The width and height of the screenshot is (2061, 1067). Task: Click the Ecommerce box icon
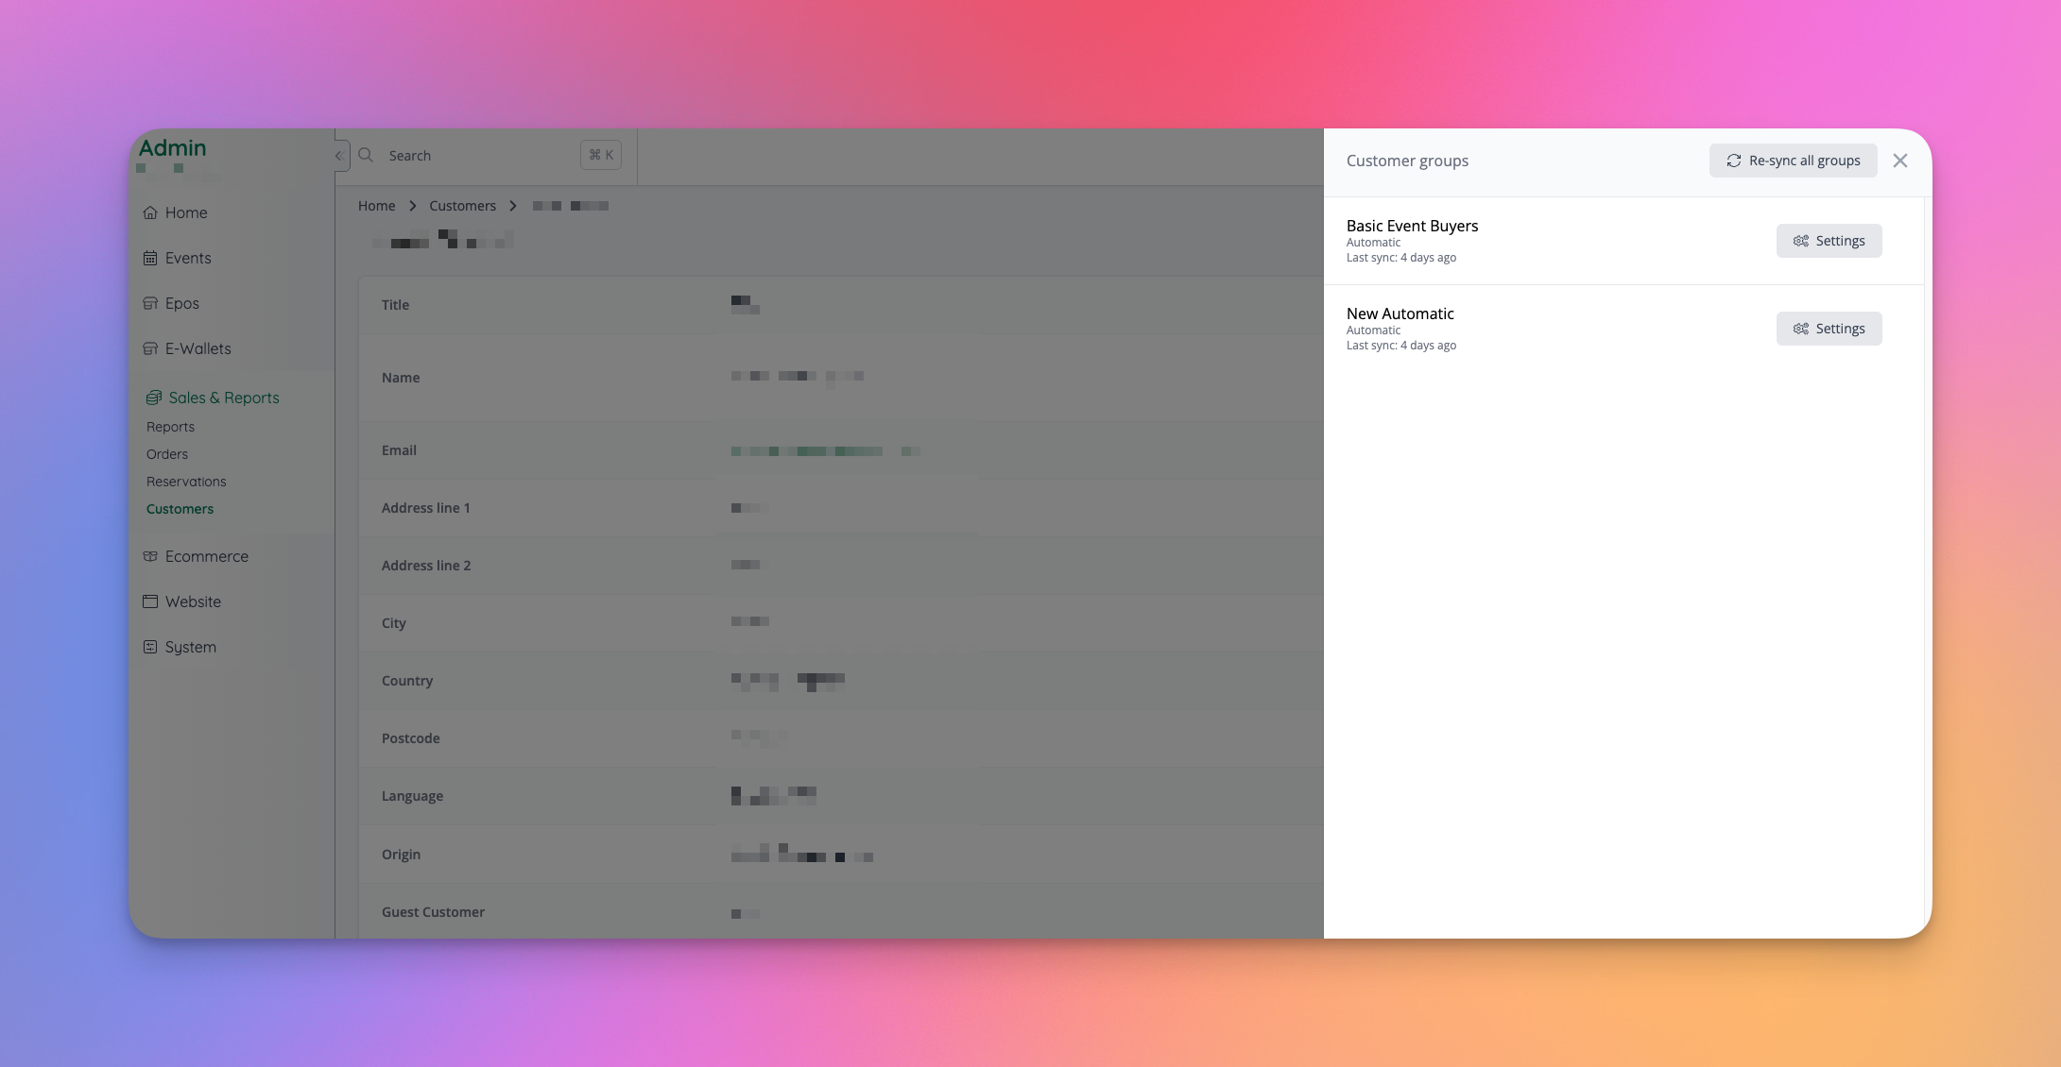pos(150,556)
